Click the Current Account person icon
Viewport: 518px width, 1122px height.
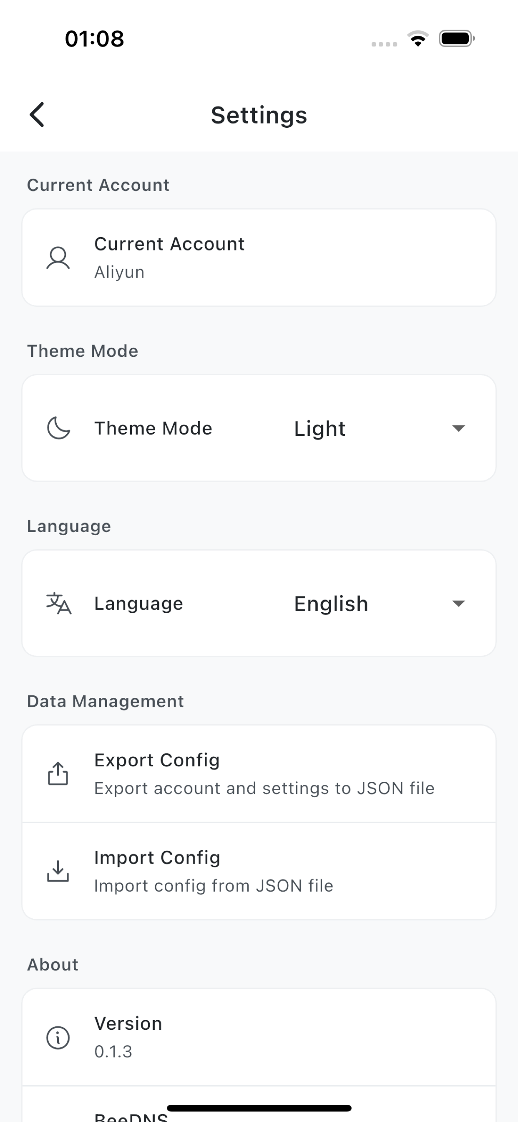coord(58,258)
